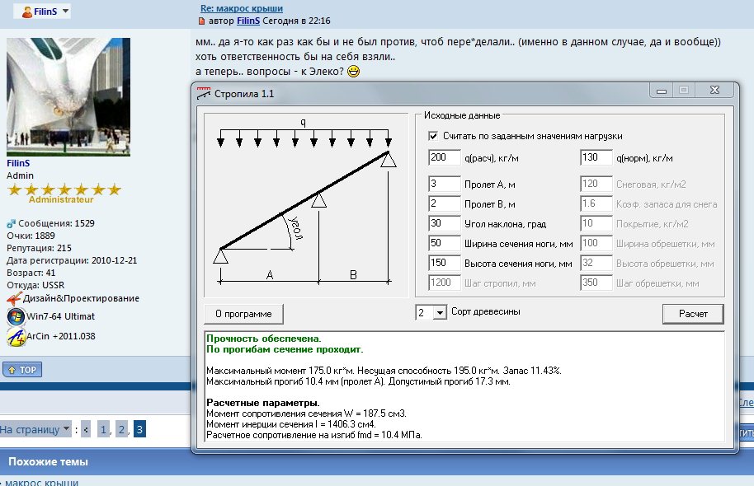Click the 'Репутация: 215' text

click(x=39, y=248)
